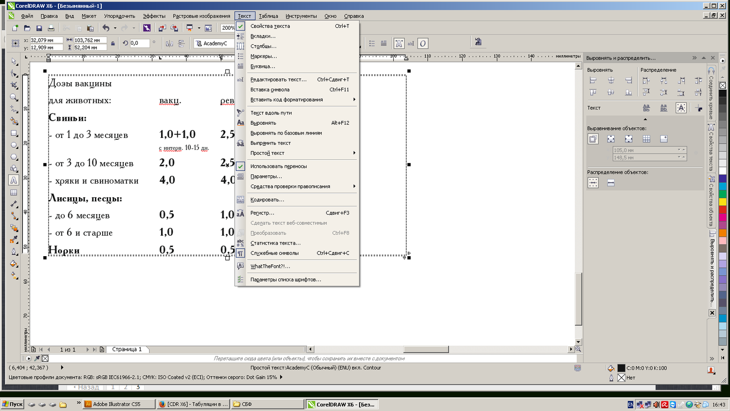730x411 pixels.
Task: Open the undo history dropdown arrow
Action: pos(115,28)
